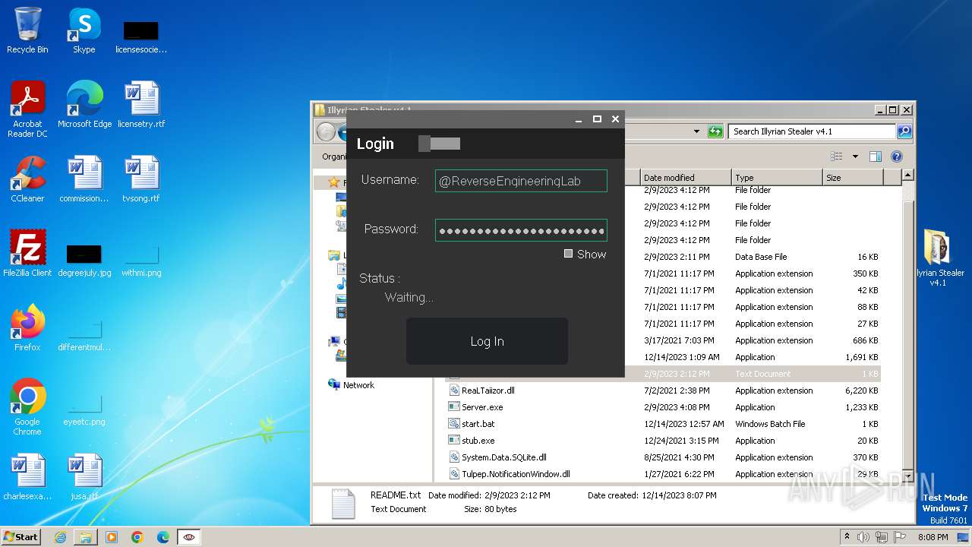Screen dimensions: 972x547
Task: Select jusa.rtf document on desktop
Action: tap(84, 477)
